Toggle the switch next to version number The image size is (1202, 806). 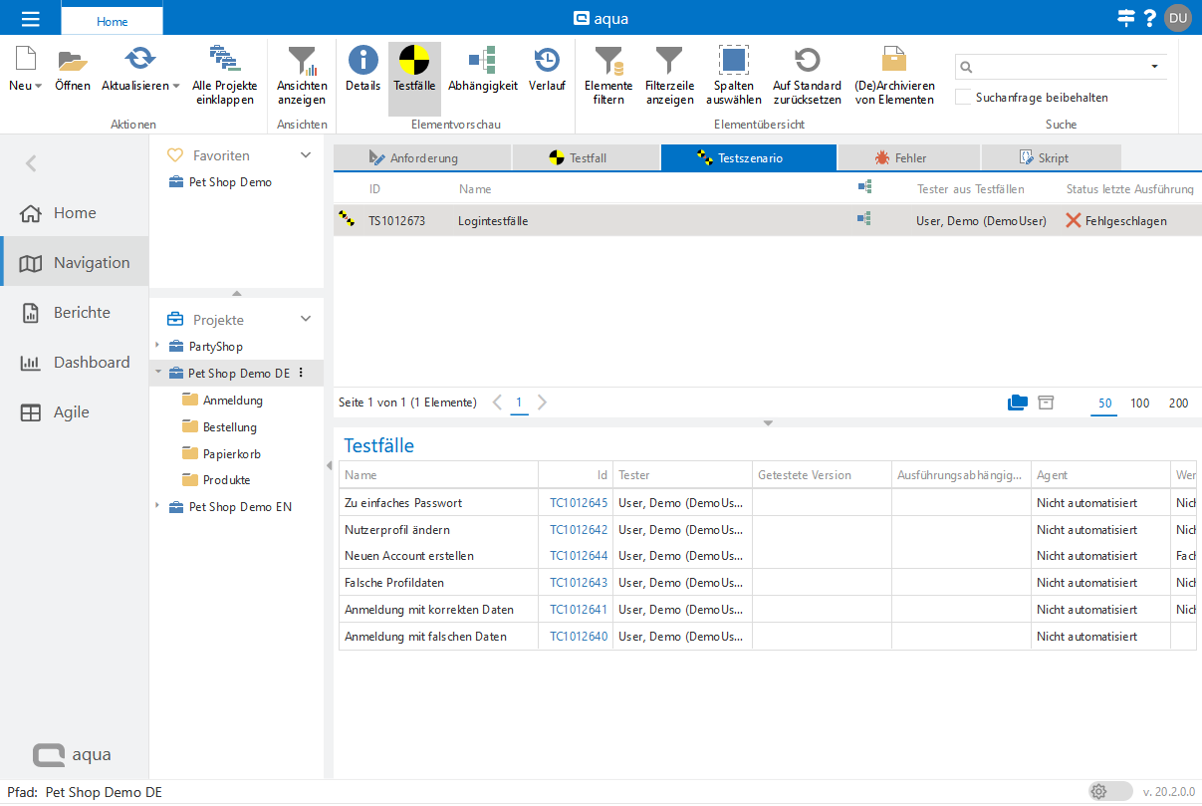point(1109,791)
